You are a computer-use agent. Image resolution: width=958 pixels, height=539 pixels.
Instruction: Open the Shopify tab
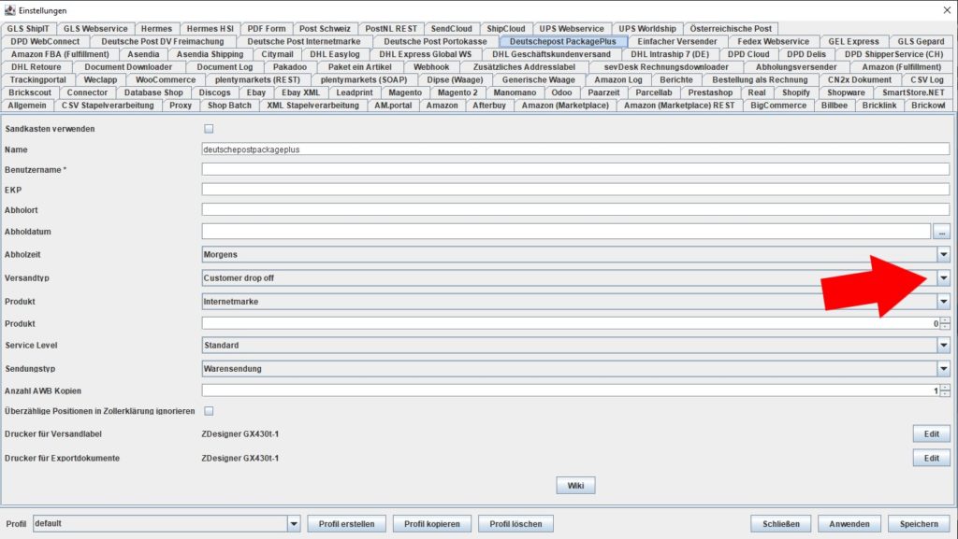[x=796, y=92]
